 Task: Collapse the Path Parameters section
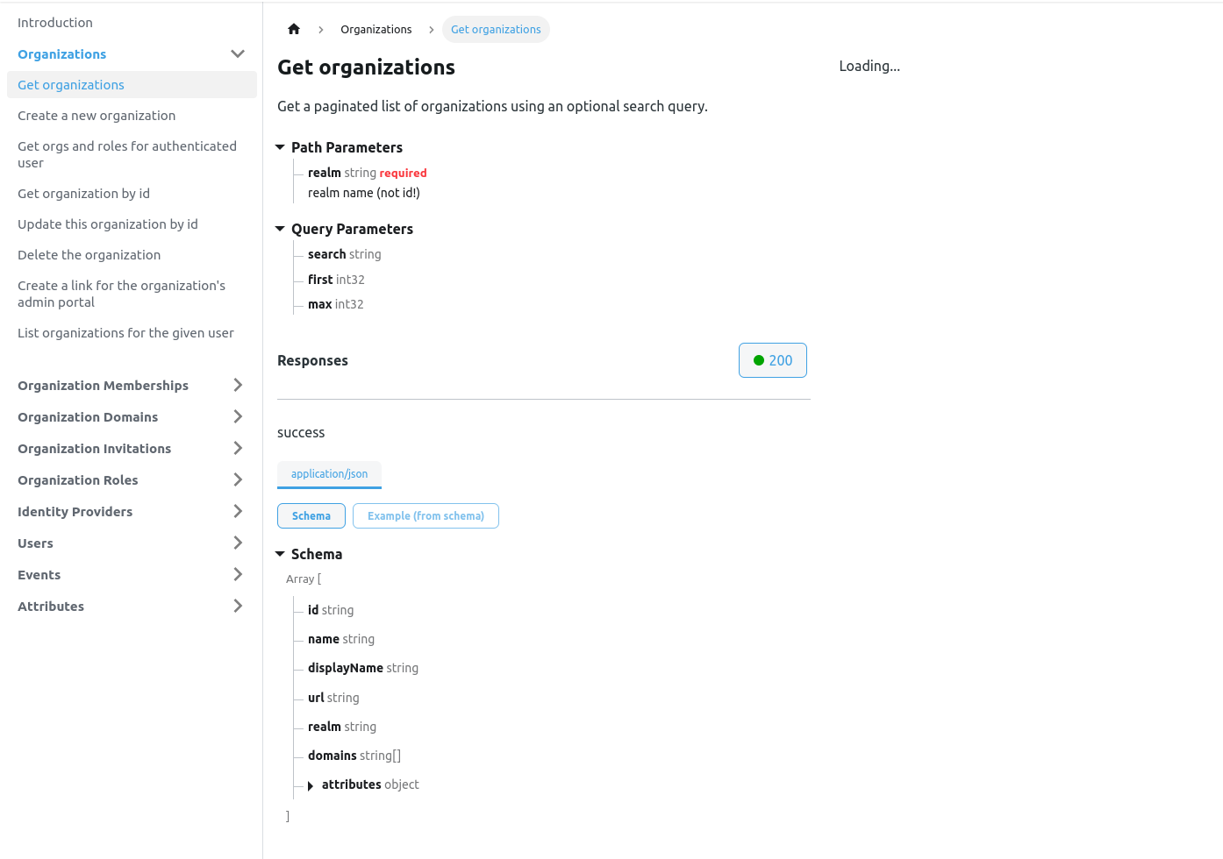click(280, 147)
